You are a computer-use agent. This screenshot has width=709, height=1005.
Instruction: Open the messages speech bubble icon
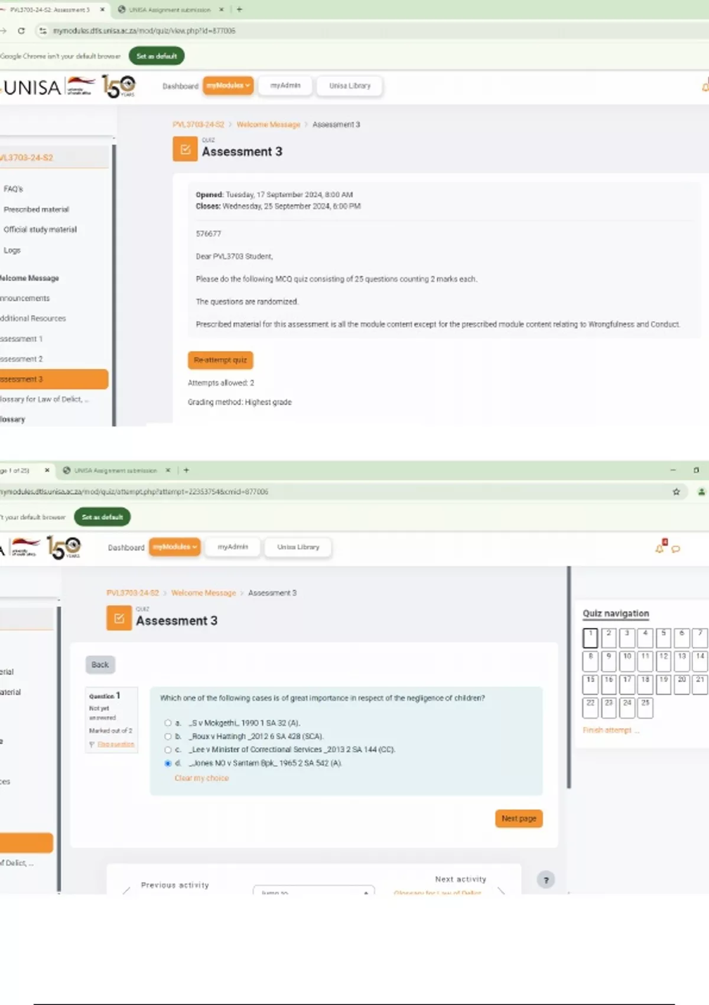point(676,549)
